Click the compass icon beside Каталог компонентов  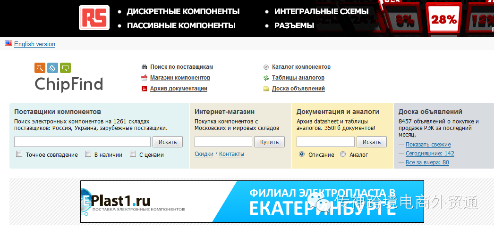coord(266,67)
